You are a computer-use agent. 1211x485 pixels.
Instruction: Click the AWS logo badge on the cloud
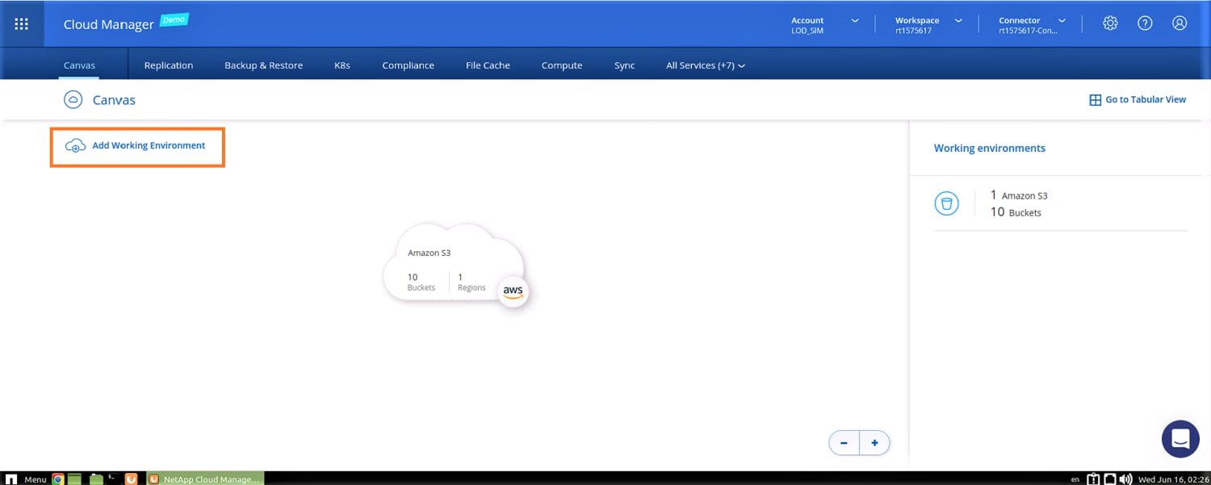click(513, 291)
